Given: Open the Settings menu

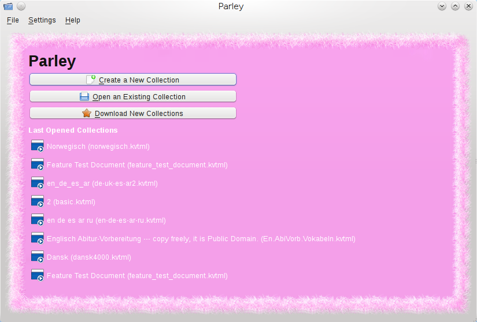Looking at the screenshot, I should click(42, 20).
